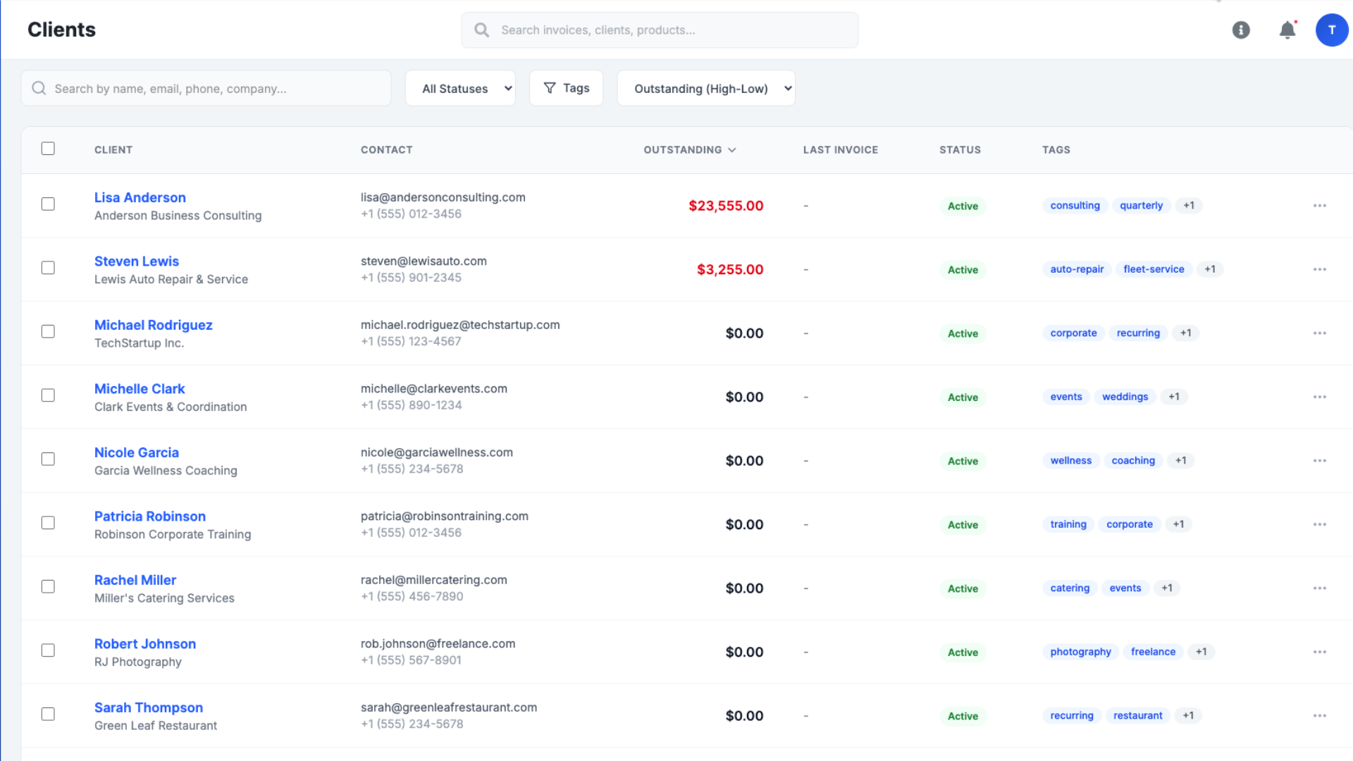Open the actions menu for Sarah Thompson's row
The width and height of the screenshot is (1353, 761).
coord(1319,715)
